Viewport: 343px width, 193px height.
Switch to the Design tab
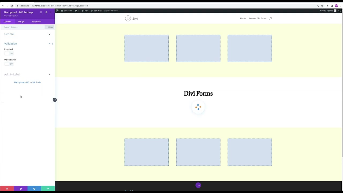[x=21, y=21]
